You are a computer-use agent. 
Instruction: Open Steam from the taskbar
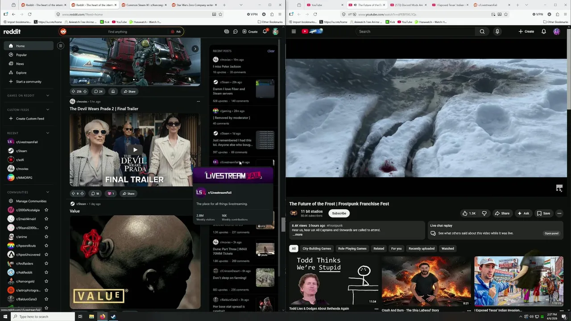click(113, 317)
